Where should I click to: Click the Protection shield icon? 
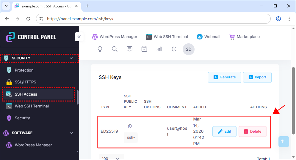point(9,70)
